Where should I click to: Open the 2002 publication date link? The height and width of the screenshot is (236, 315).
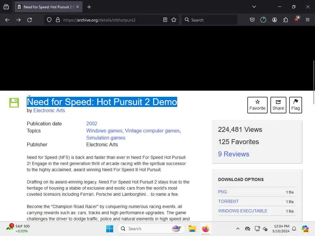pyautogui.click(x=92, y=124)
